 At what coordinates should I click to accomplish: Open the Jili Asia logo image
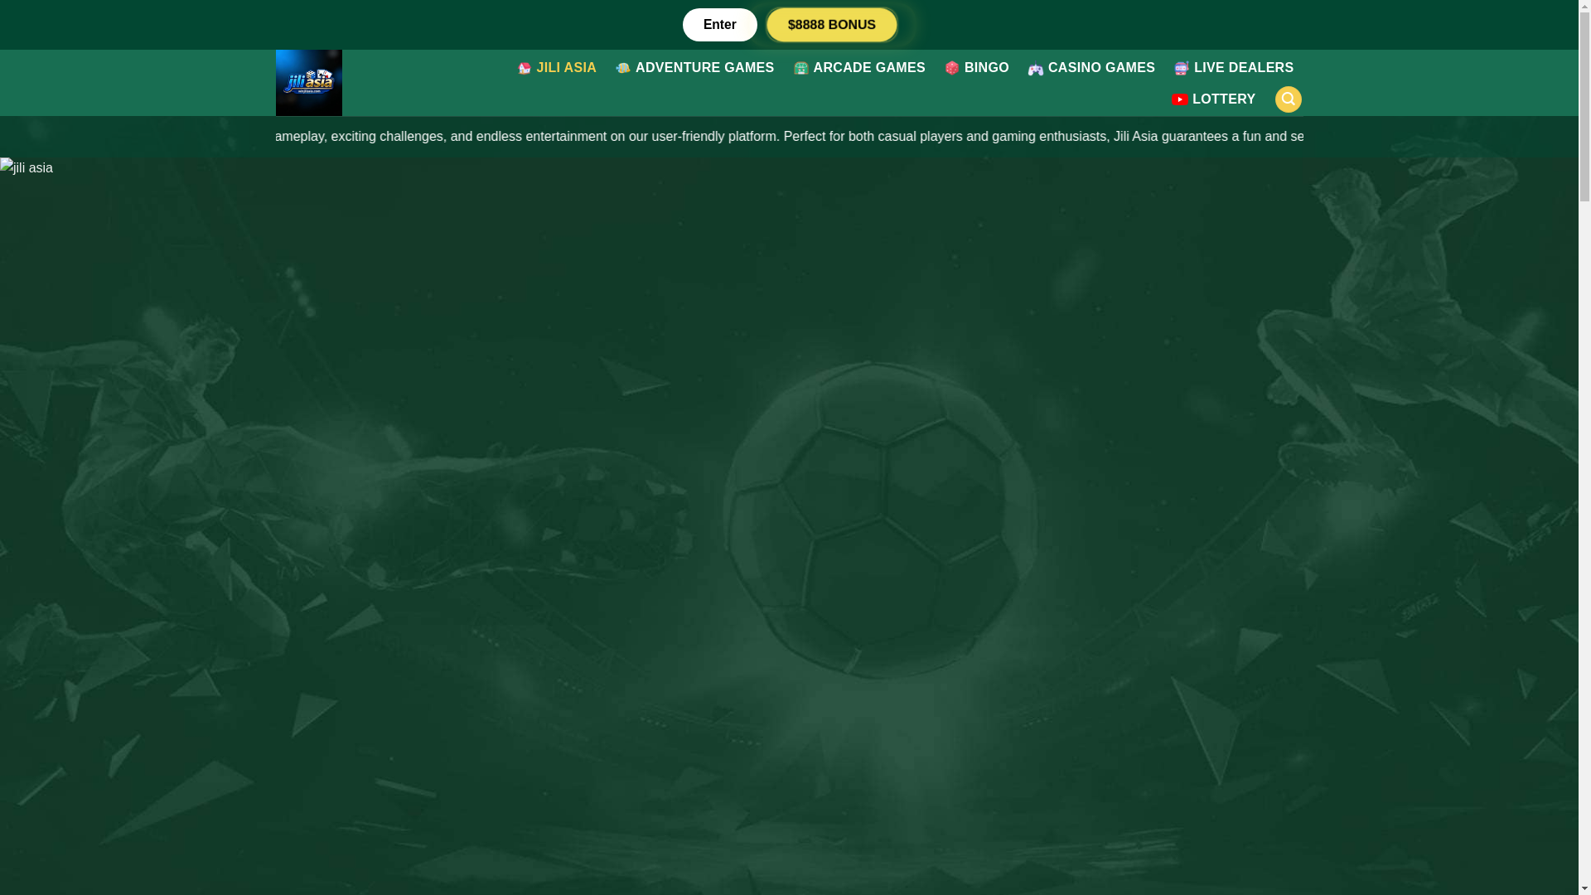pos(308,83)
